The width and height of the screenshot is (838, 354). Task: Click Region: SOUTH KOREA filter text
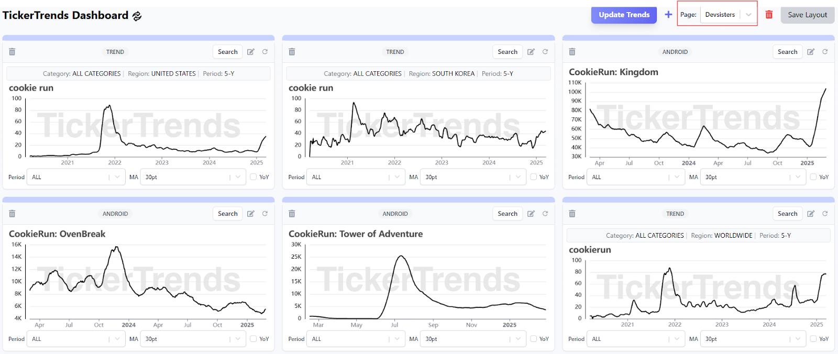[x=442, y=74]
